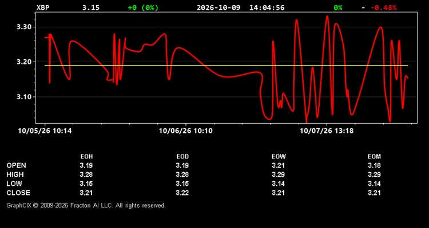Click the green +0 (0%) change value
This screenshot has width=429, height=228.
(143, 7)
